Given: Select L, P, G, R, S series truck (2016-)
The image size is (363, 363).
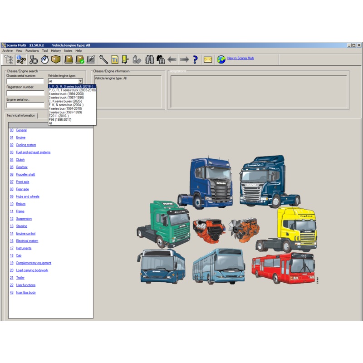Looking at the screenshot, I should (x=72, y=86).
